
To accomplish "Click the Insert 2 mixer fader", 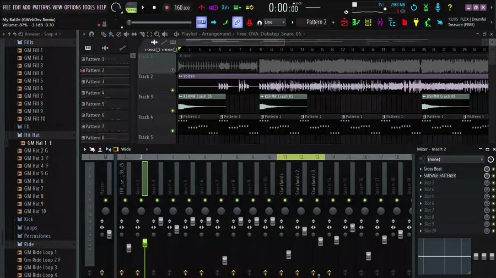I will point(144,243).
